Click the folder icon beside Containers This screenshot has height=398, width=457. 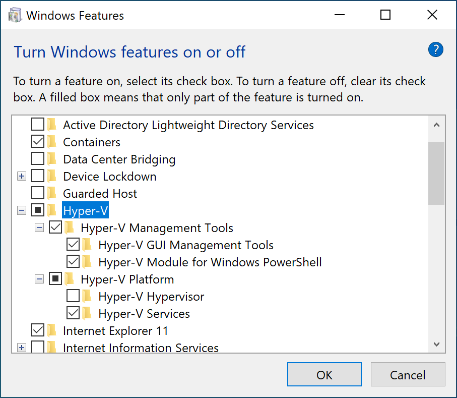pos(52,142)
